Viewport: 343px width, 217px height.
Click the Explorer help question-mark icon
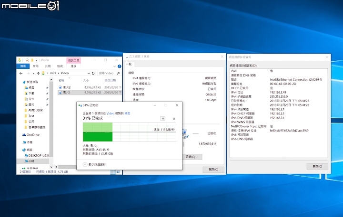[120, 66]
